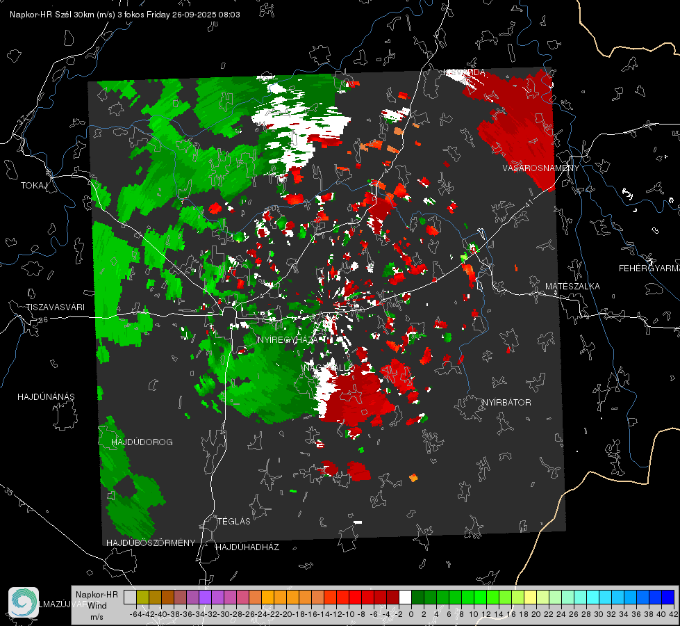680x626 pixels.
Task: Click the Wind label in the legend
Action: pos(97,606)
